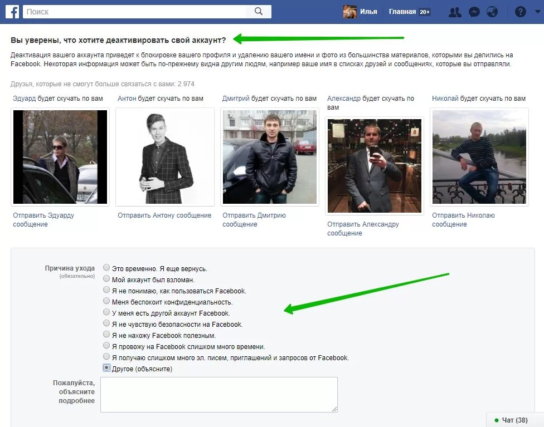
Task: Open Антон's black and white photo
Action: pos(165,157)
